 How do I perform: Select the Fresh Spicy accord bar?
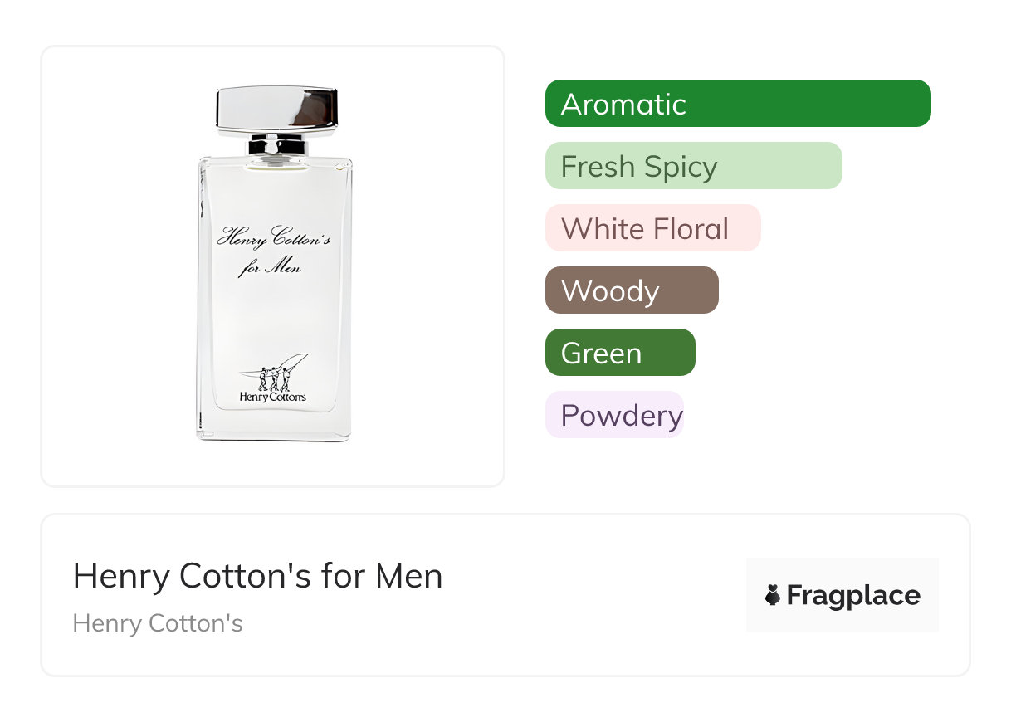coord(693,166)
